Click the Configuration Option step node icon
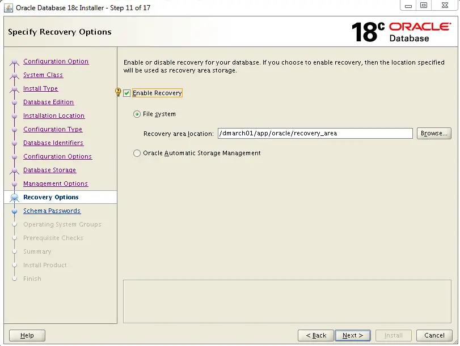 pyautogui.click(x=14, y=62)
